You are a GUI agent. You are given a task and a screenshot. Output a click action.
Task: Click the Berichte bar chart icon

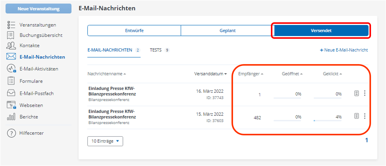point(11,117)
